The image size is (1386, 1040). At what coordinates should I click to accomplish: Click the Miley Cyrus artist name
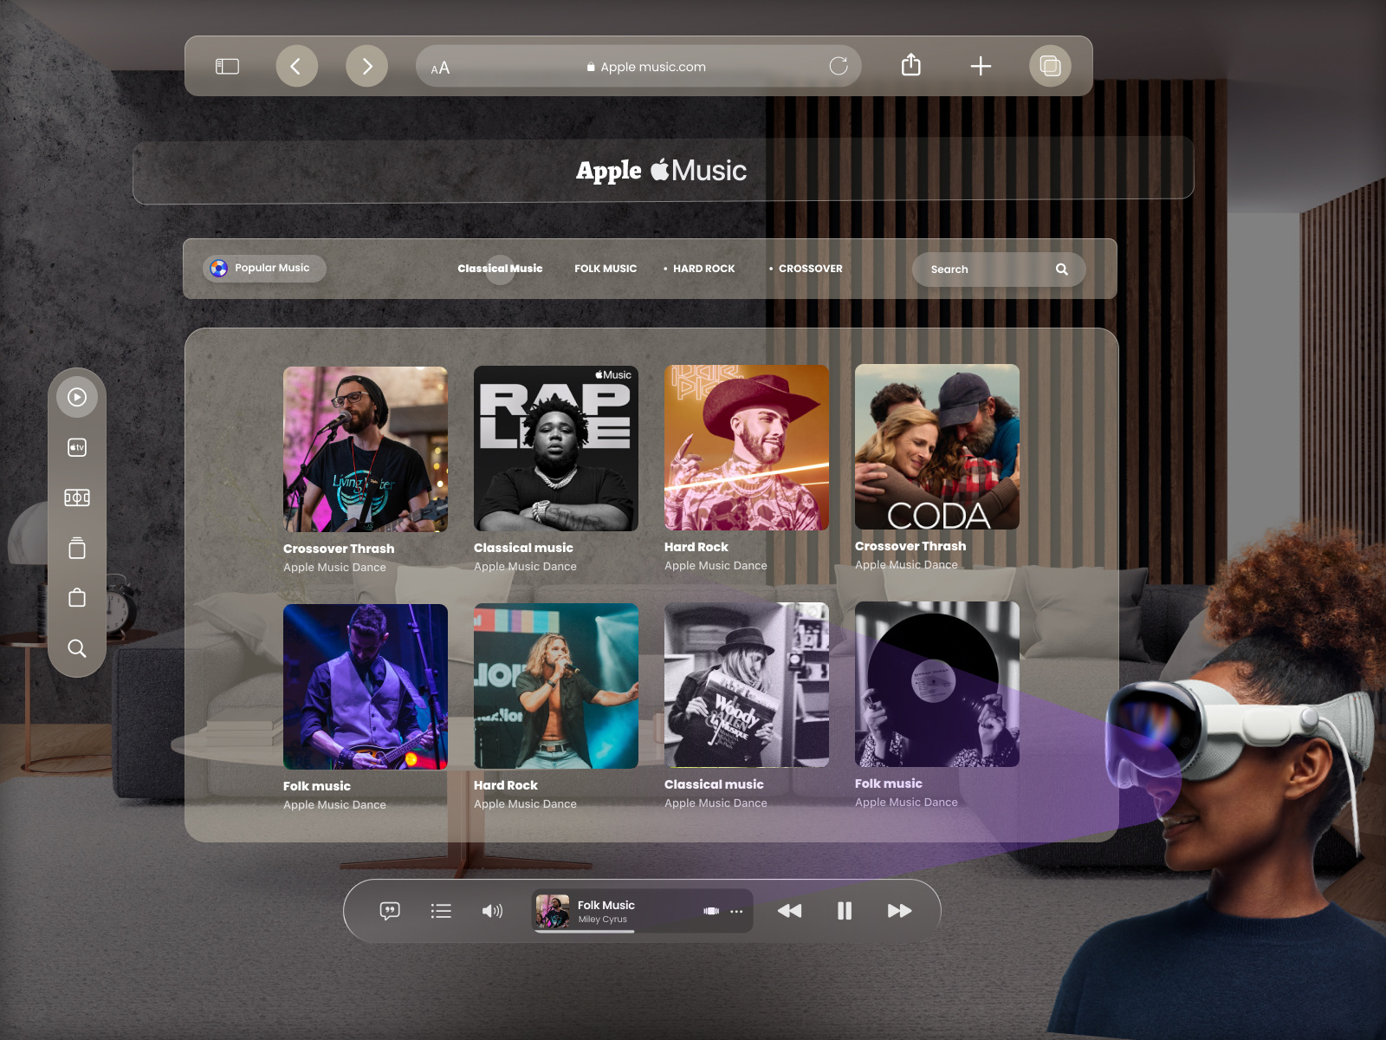pyautogui.click(x=603, y=920)
